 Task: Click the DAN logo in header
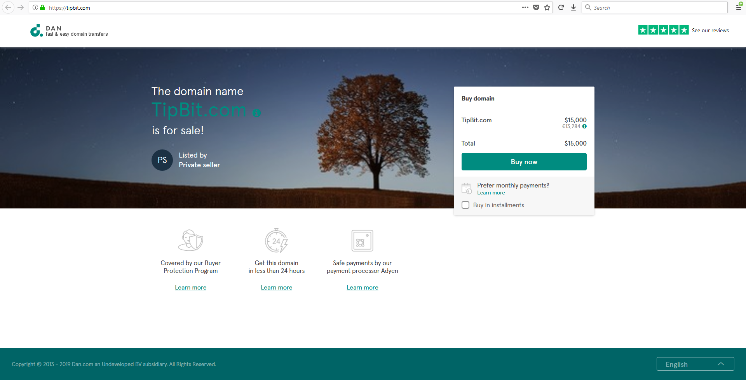[x=69, y=31]
